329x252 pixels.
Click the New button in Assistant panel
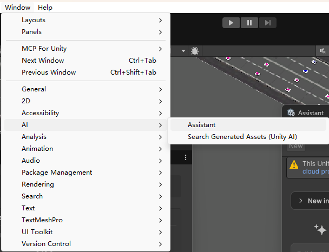click(x=296, y=146)
